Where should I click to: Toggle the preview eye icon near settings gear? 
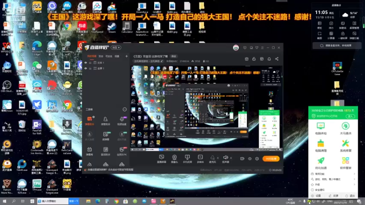(250, 159)
